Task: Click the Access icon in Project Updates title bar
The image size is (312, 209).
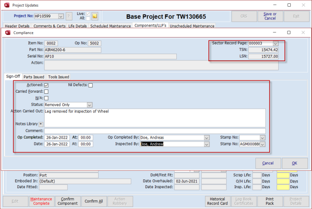Action: click(6, 5)
